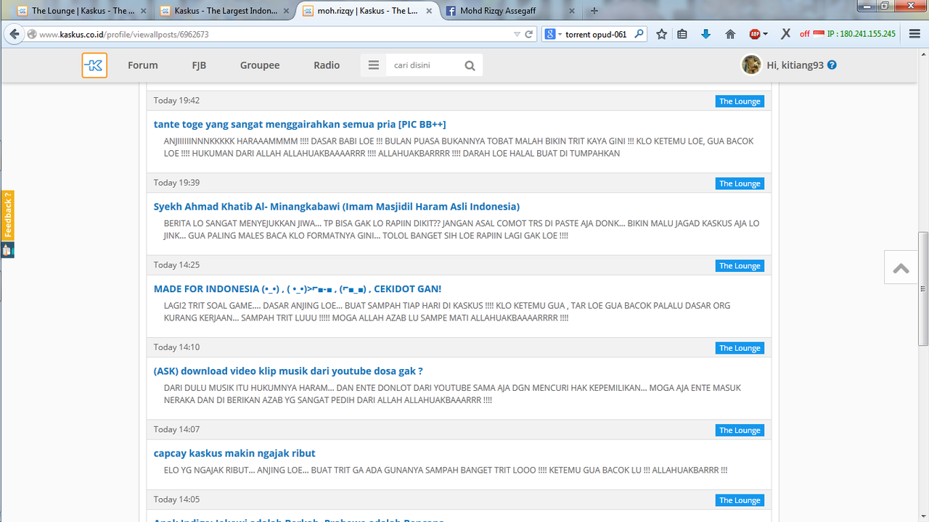Click scrollbar down arrow at bottom

click(x=923, y=517)
